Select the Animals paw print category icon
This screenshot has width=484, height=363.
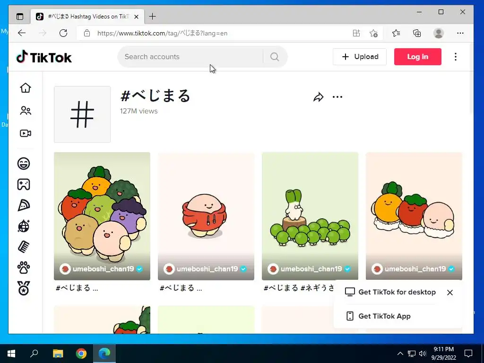tap(24, 268)
